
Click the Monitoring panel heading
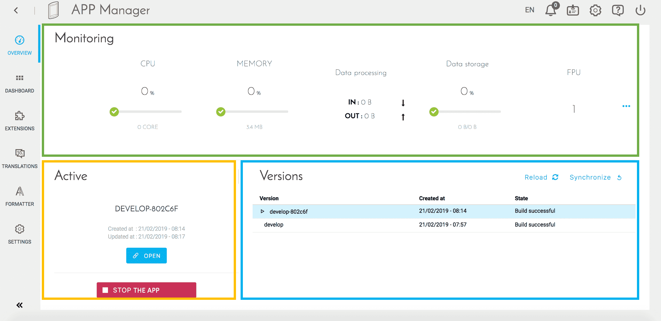click(x=84, y=38)
